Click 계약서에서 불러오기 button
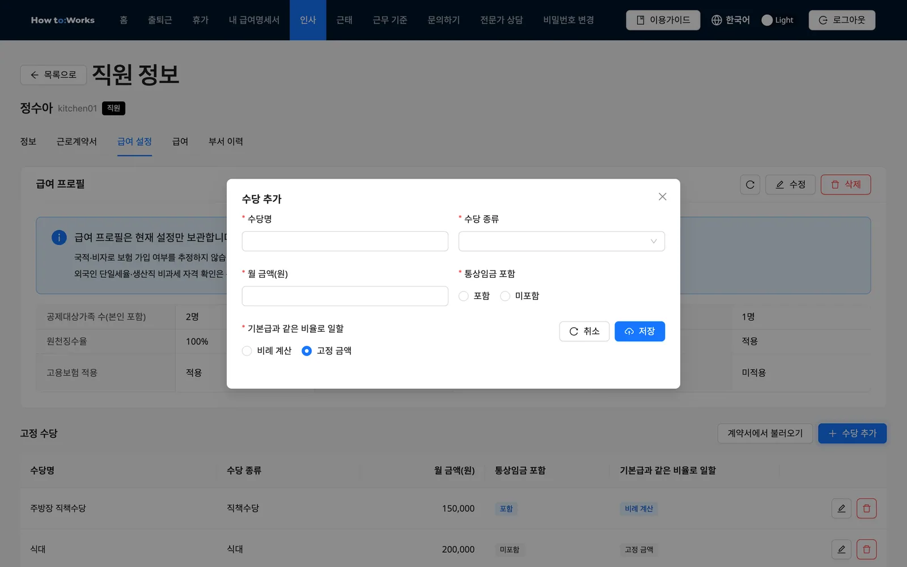The height and width of the screenshot is (567, 907). click(x=765, y=433)
